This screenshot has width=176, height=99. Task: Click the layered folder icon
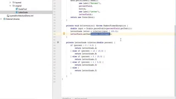13,2
